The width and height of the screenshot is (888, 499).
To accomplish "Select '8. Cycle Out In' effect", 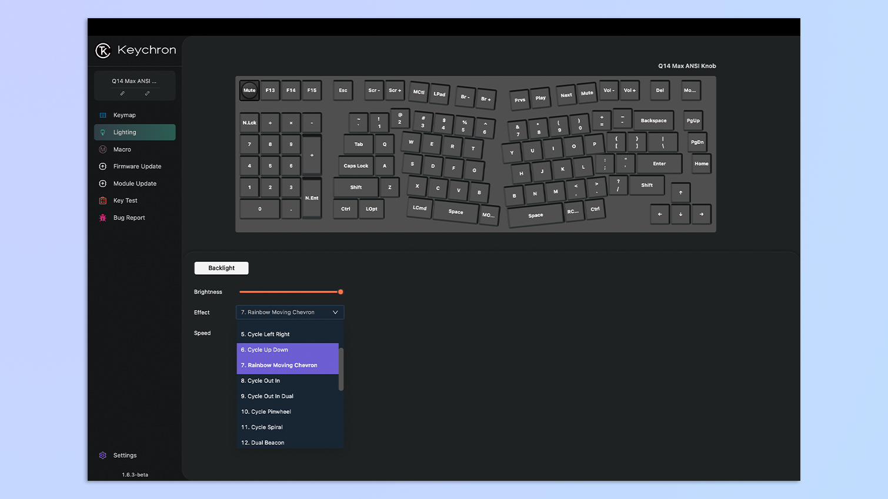I will pos(261,381).
